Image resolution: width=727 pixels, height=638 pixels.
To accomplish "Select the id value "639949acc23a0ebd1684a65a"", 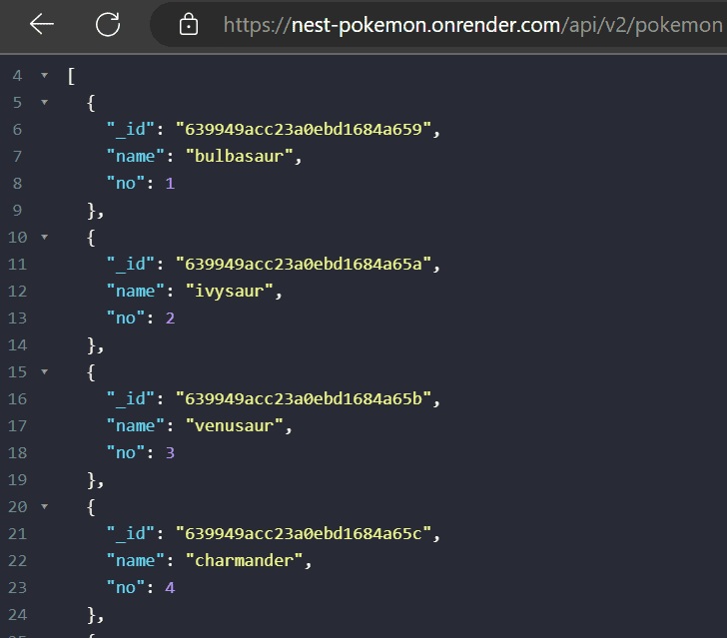I will pyautogui.click(x=304, y=264).
